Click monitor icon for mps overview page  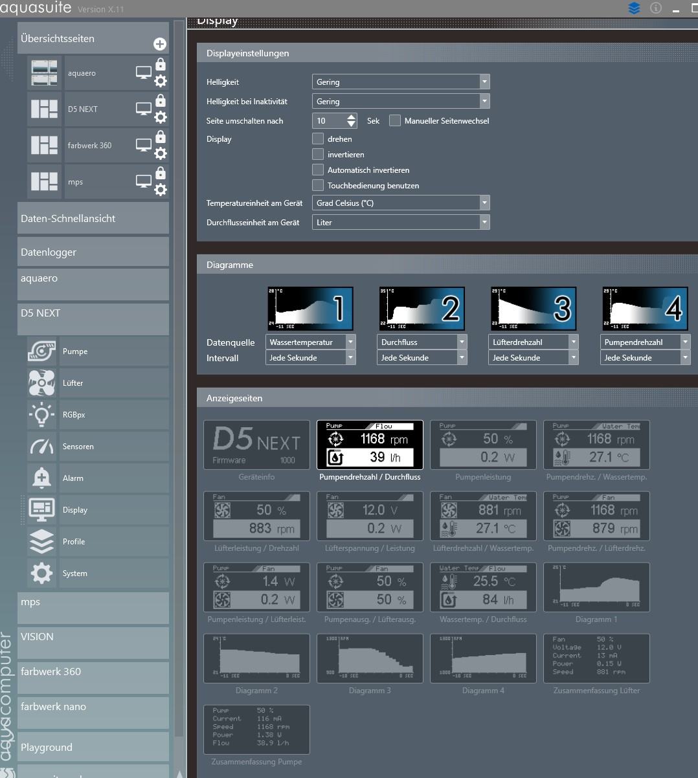pyautogui.click(x=144, y=181)
